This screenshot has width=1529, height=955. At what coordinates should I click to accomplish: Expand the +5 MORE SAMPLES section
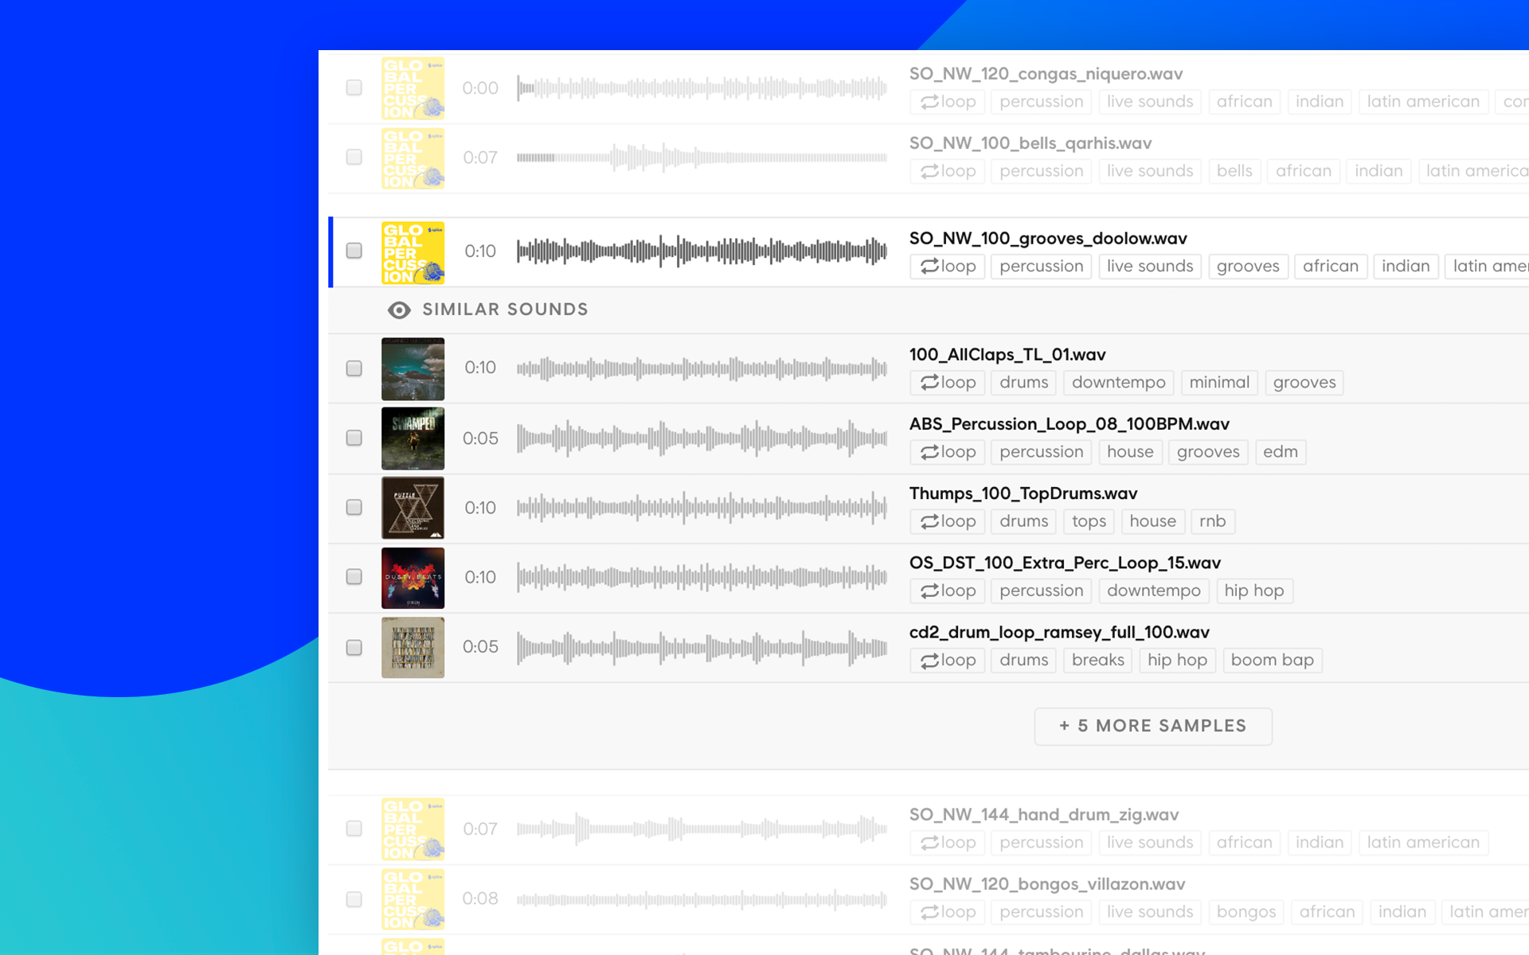(1152, 726)
